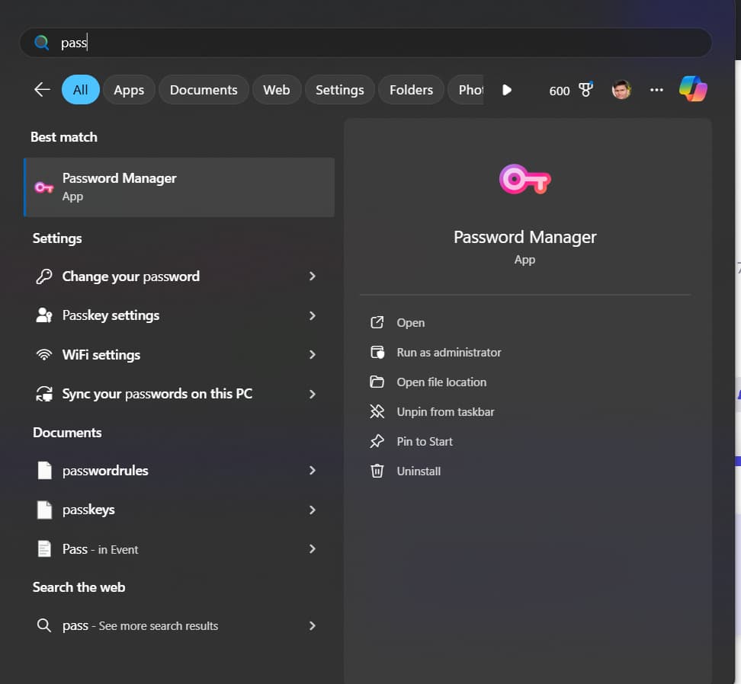Expand WiFi settings chevron

click(313, 354)
